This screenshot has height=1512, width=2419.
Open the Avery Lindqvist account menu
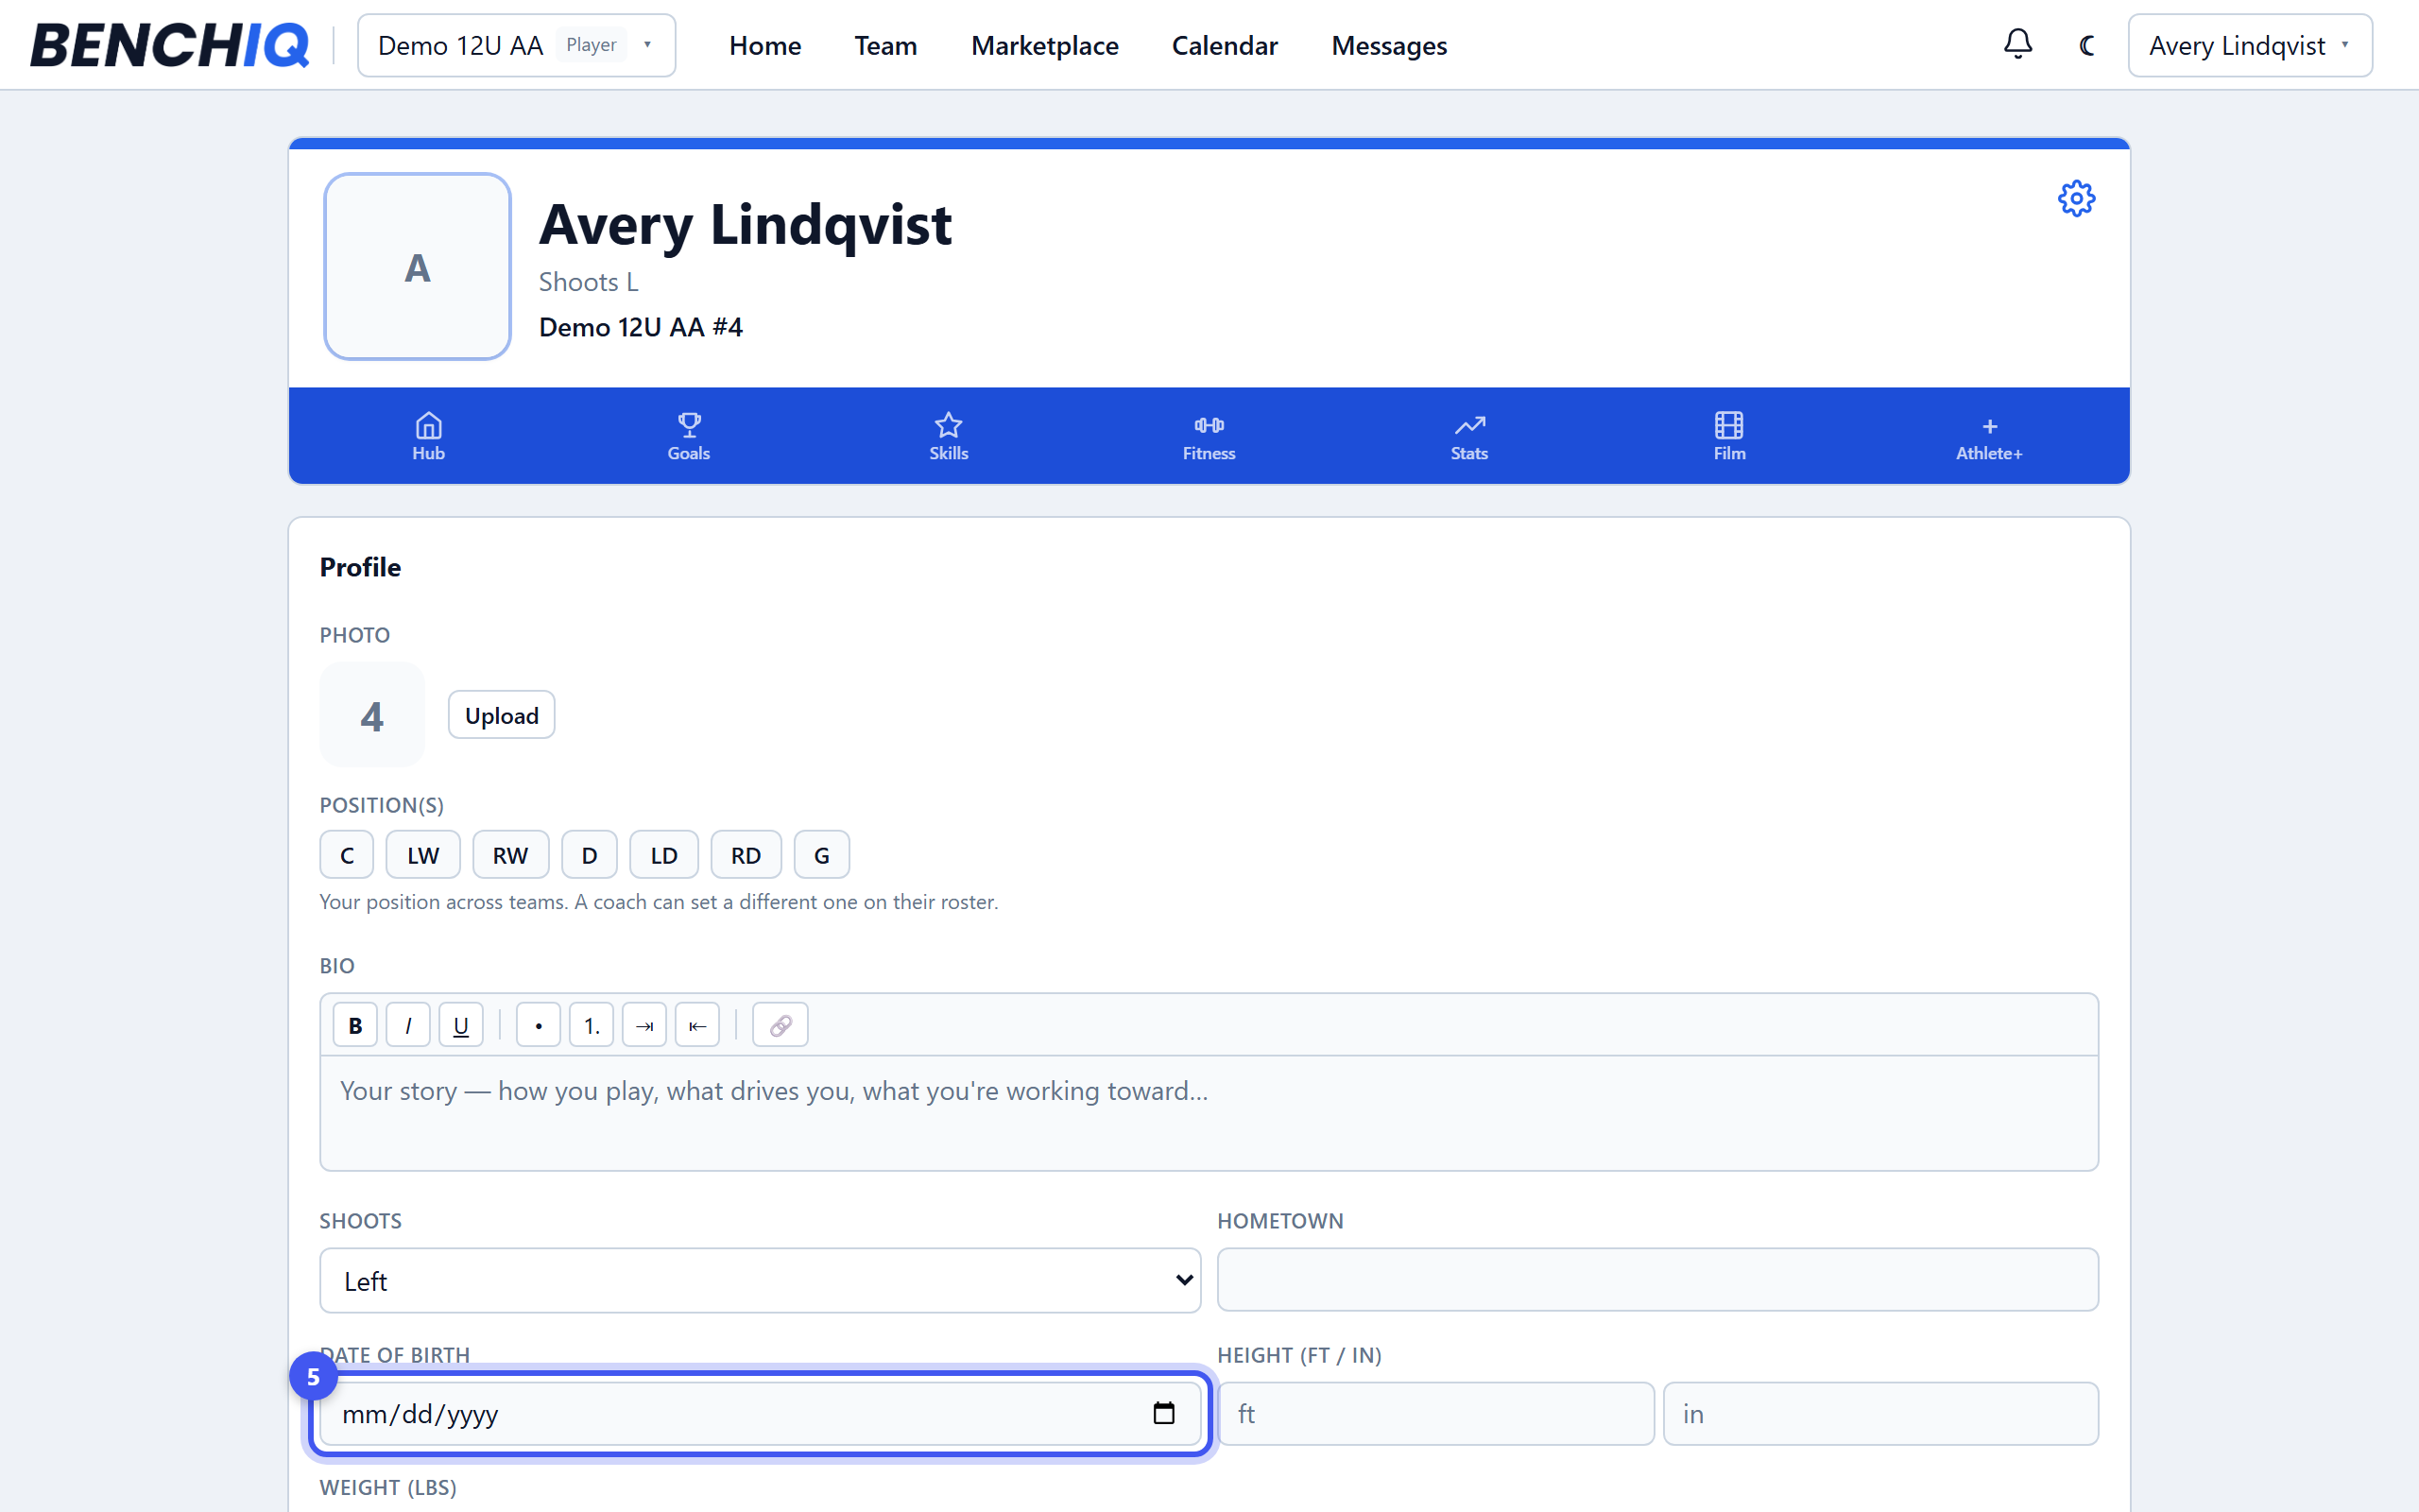click(x=2250, y=45)
